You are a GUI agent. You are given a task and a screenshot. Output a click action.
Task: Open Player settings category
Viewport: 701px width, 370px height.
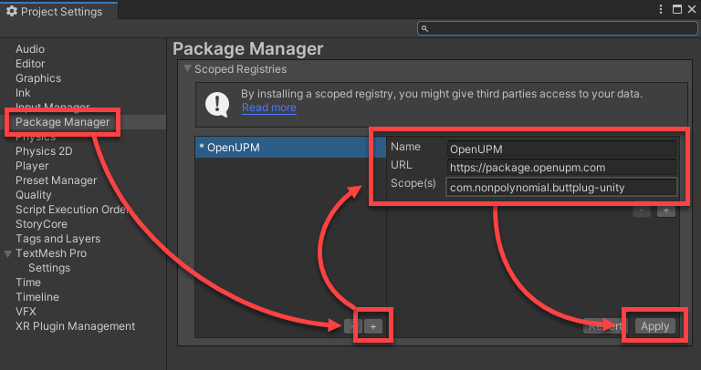click(x=32, y=166)
